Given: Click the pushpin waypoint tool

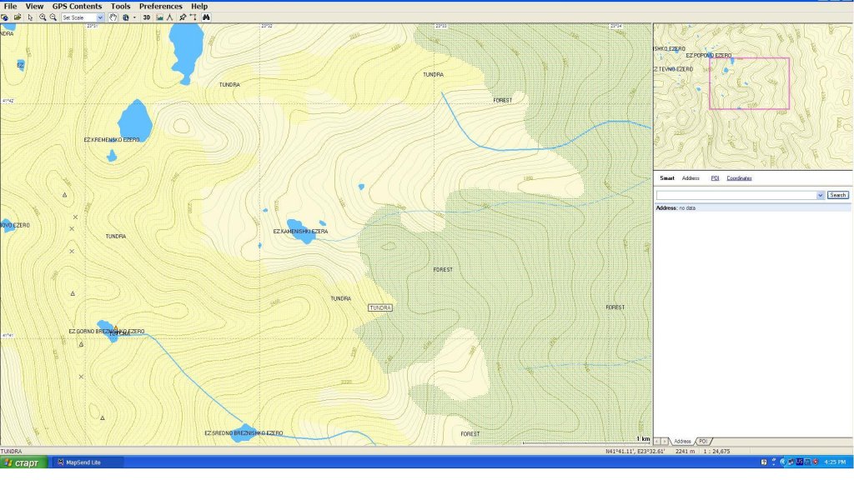Looking at the screenshot, I should (x=182, y=17).
